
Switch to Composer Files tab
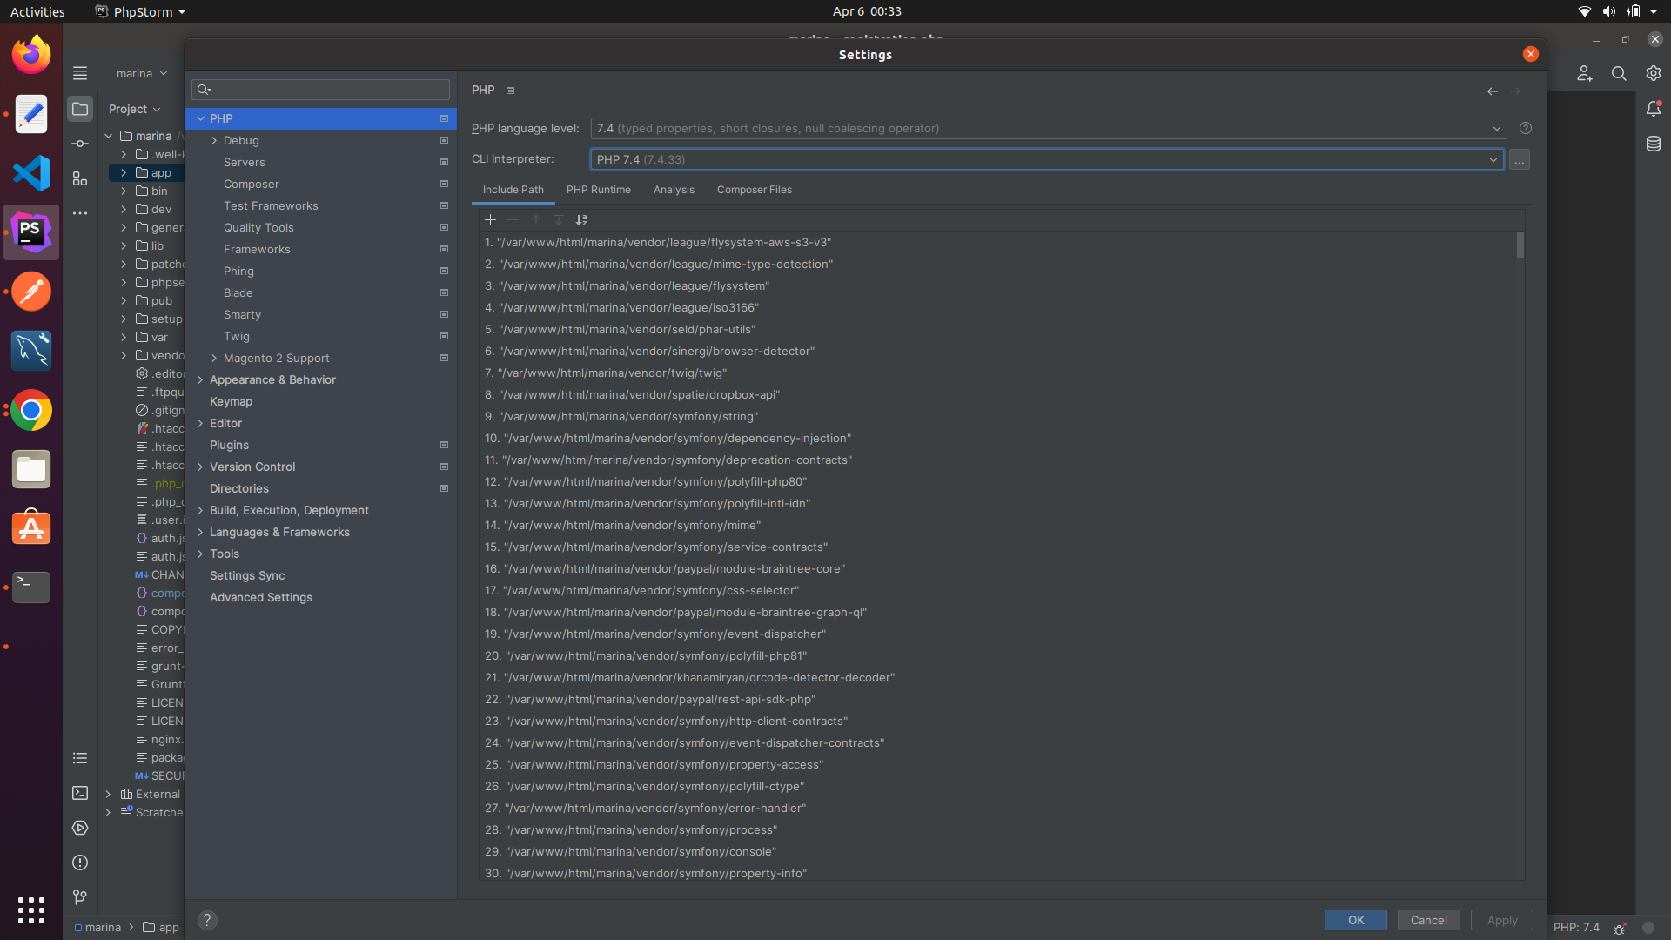pyautogui.click(x=755, y=190)
